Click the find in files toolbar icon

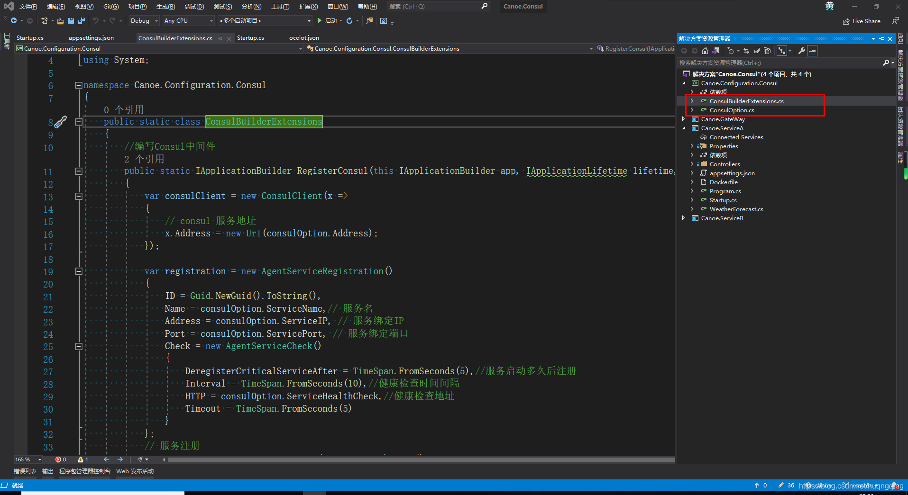tap(370, 21)
